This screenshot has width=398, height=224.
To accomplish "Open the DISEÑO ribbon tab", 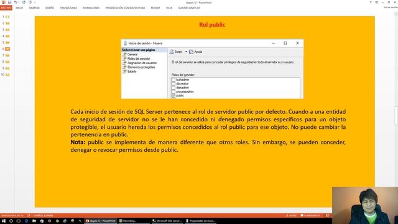I will pyautogui.click(x=50, y=8).
